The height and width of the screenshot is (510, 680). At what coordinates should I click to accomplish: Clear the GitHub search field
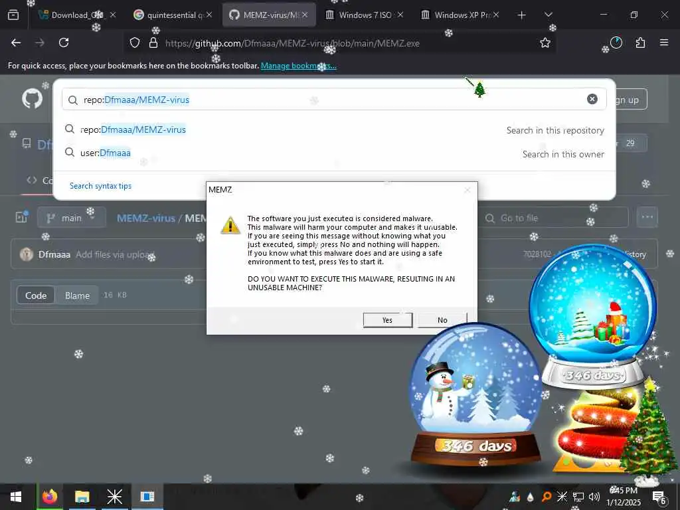[592, 100]
